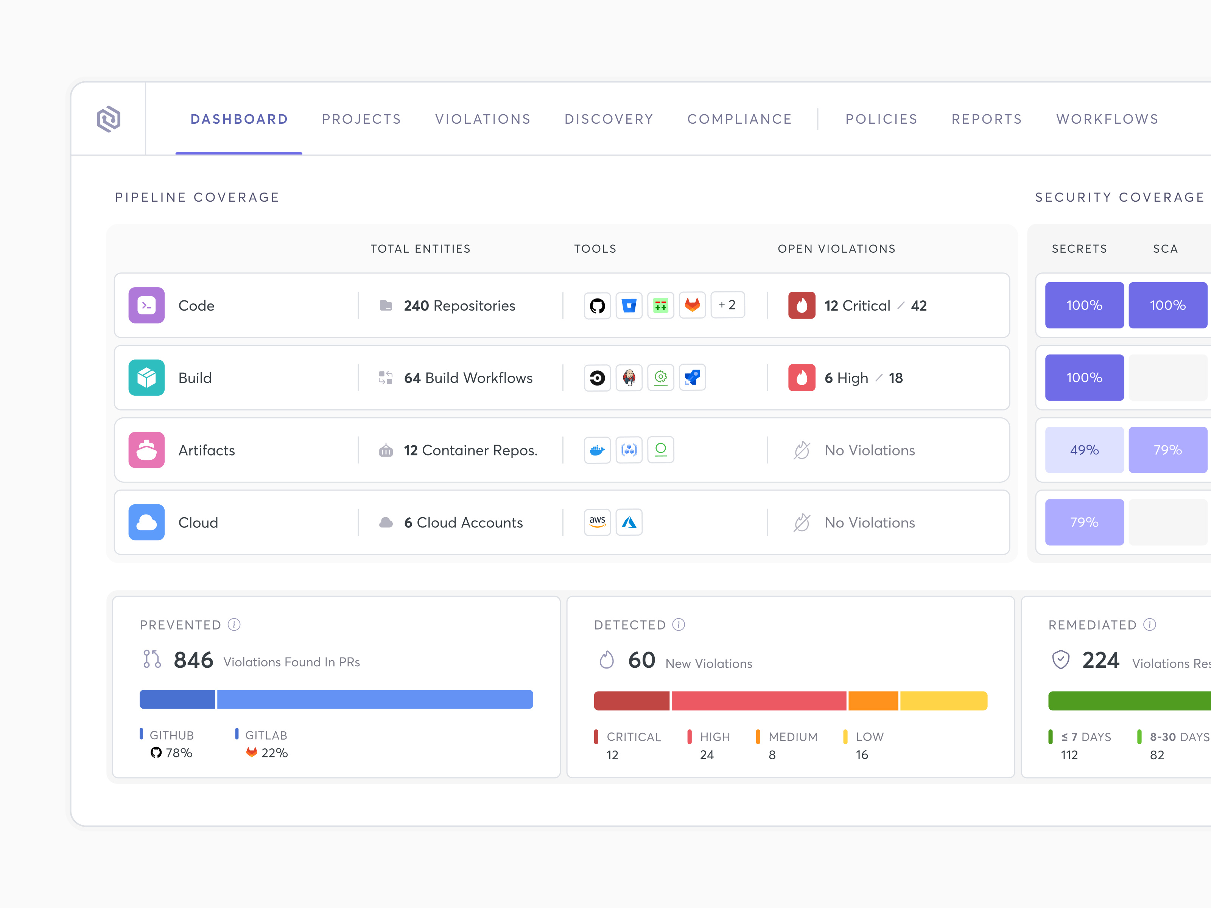Click the Azure Pipelines rocket icon in Build row
Viewport: 1211px width, 908px height.
693,378
